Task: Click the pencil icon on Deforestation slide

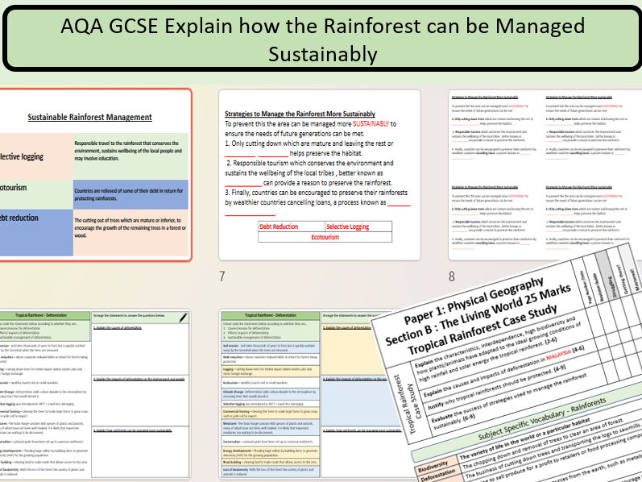Action: click(x=183, y=318)
